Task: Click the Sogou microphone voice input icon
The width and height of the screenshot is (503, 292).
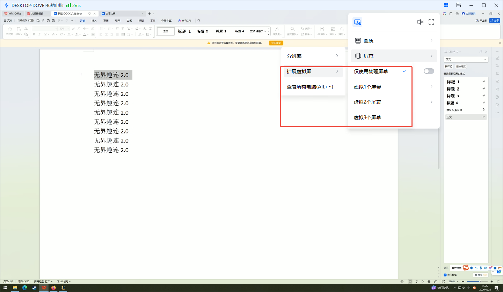Action: 481,268
